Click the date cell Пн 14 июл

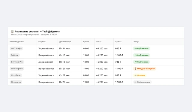click(x=65, y=49)
